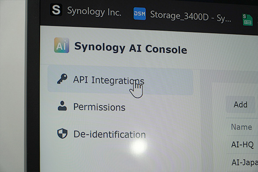
Task: Click the shield icon for De-identification
Action: pos(62,133)
